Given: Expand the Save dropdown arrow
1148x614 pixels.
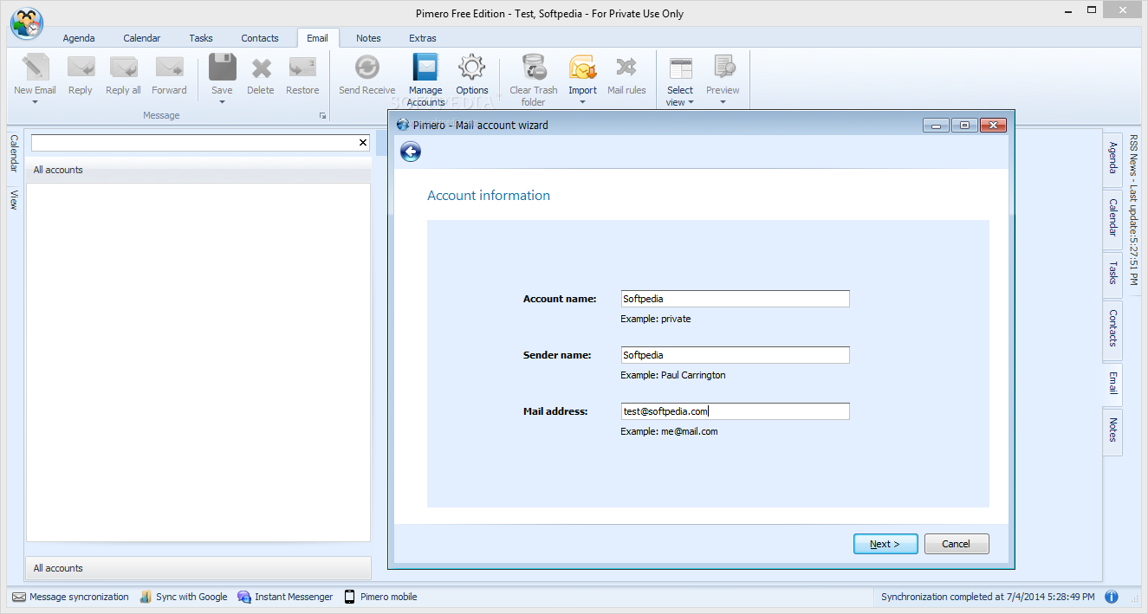Looking at the screenshot, I should tap(223, 102).
